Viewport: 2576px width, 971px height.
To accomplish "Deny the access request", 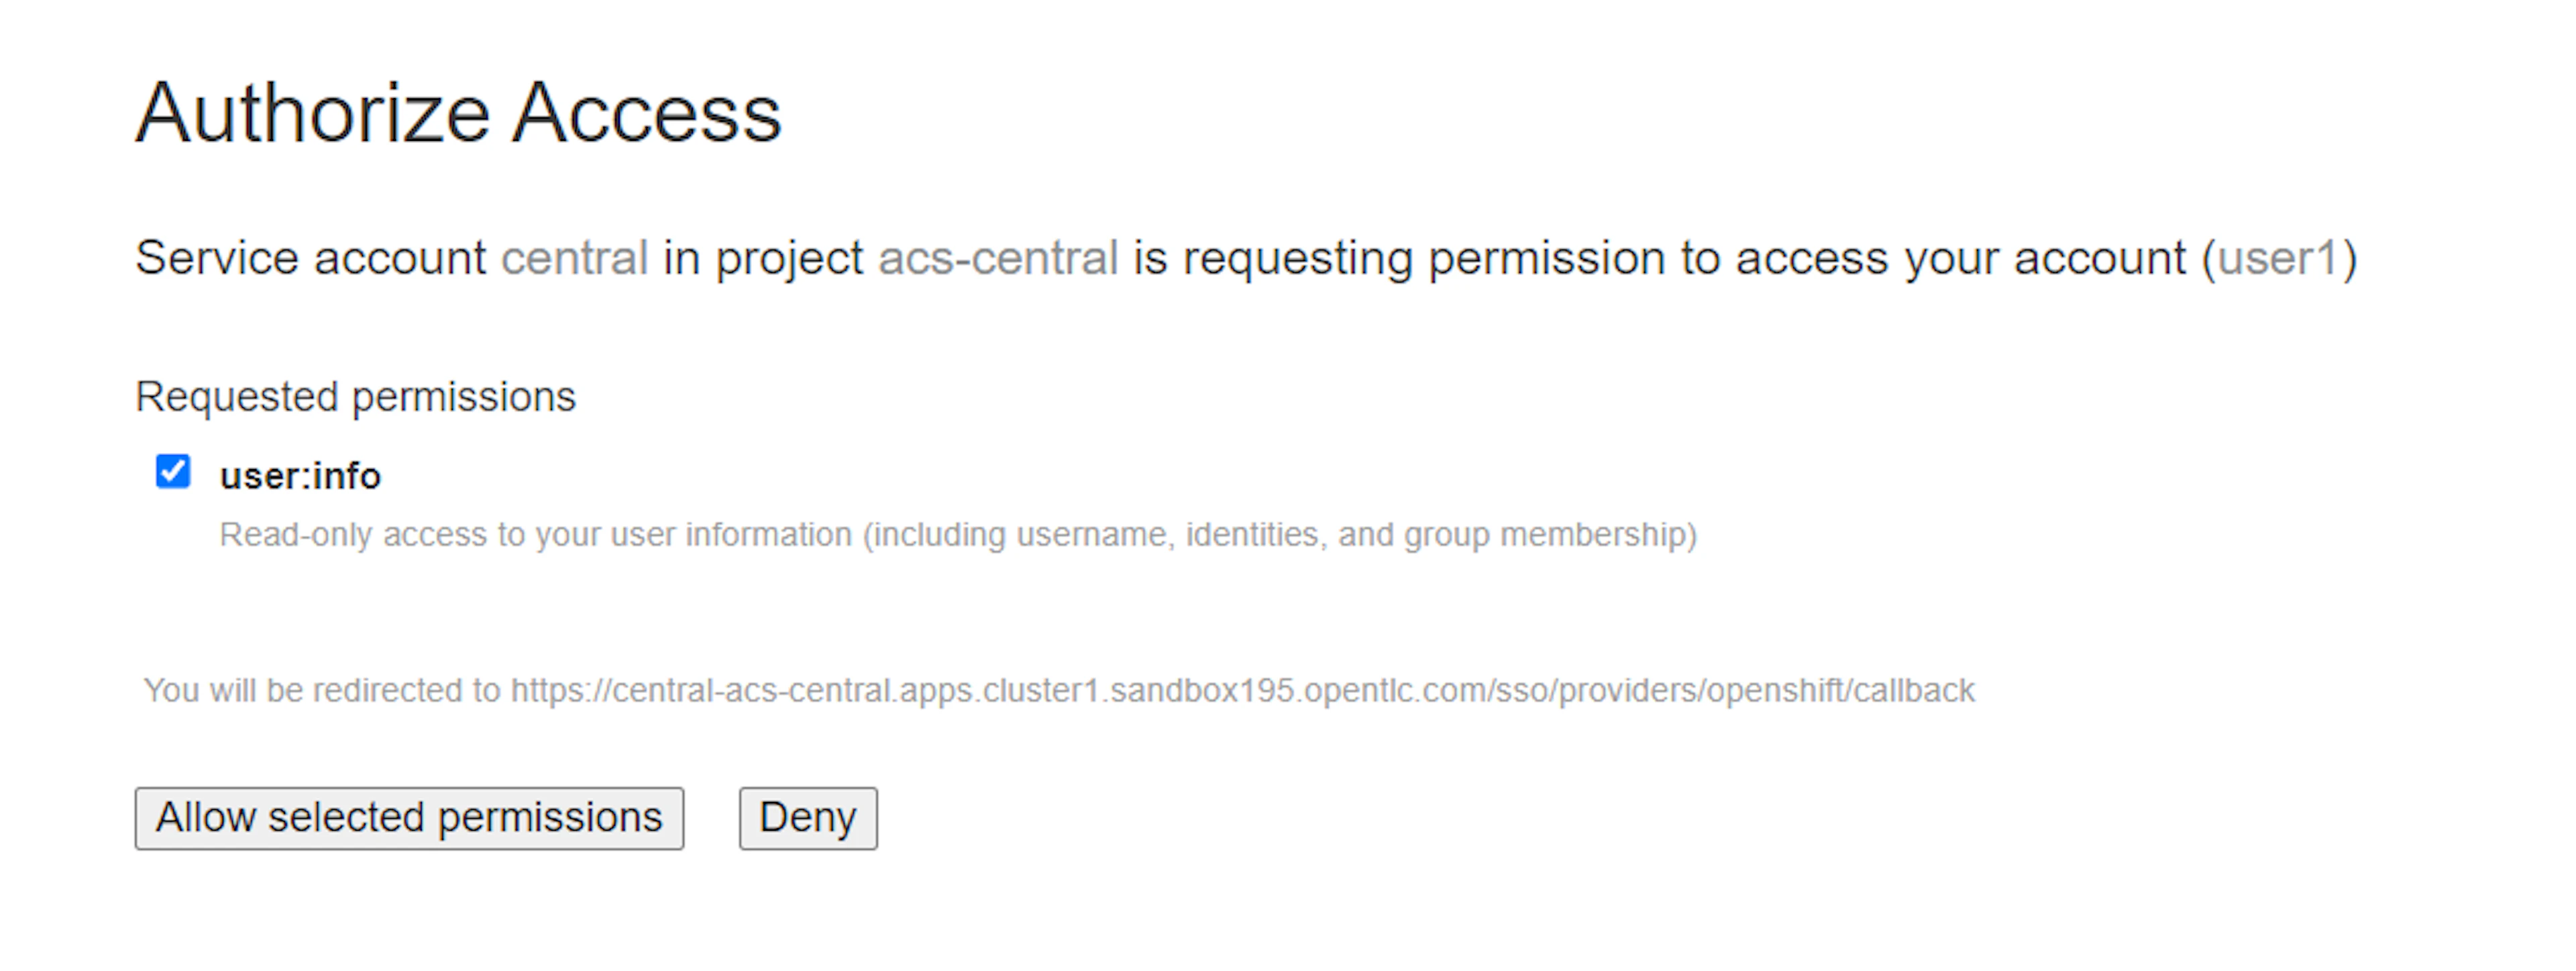I will coord(808,818).
